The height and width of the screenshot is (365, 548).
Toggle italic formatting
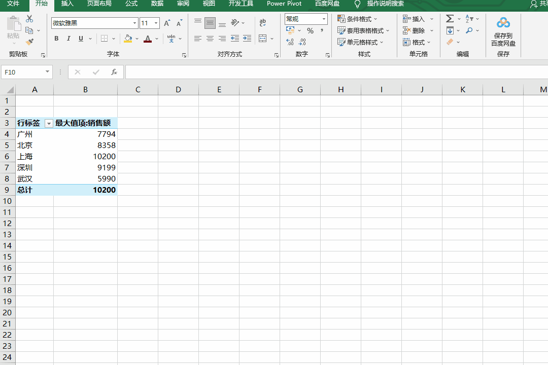[x=68, y=39]
